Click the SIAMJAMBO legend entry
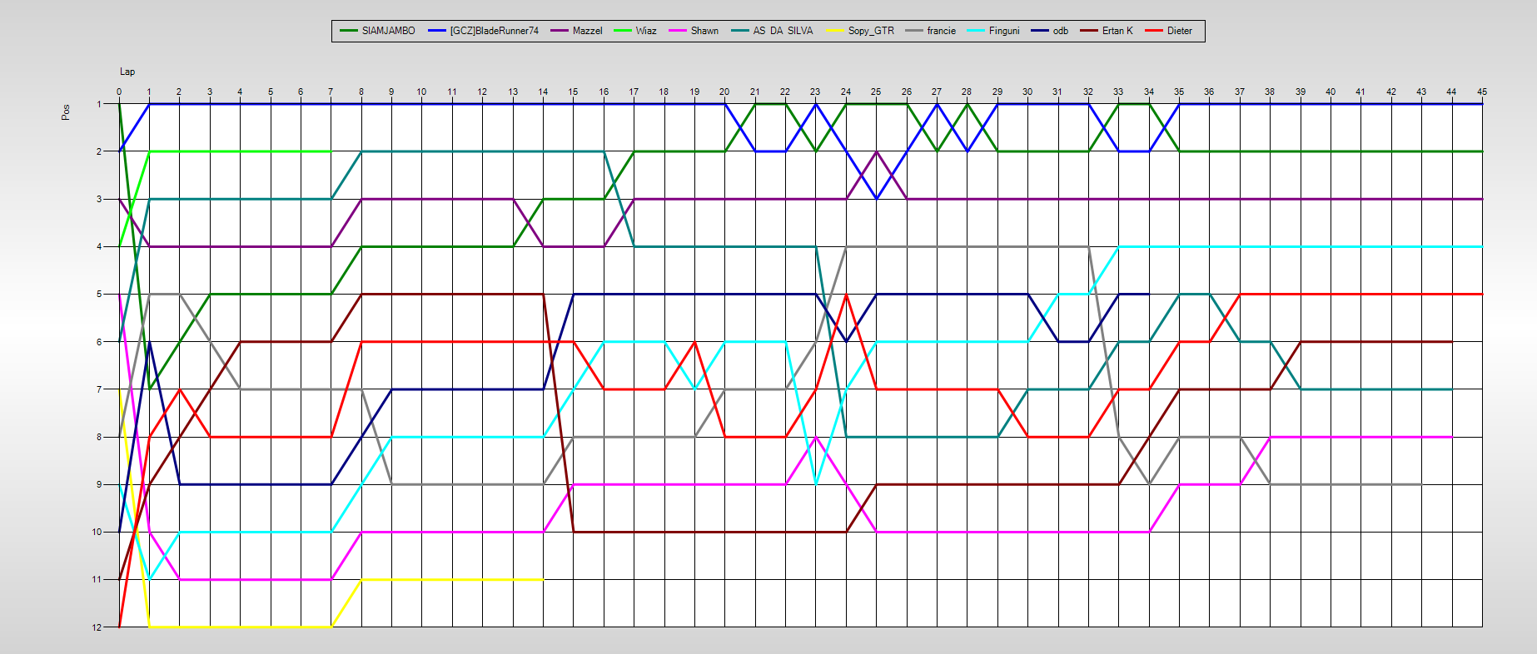1537x654 pixels. (x=378, y=31)
